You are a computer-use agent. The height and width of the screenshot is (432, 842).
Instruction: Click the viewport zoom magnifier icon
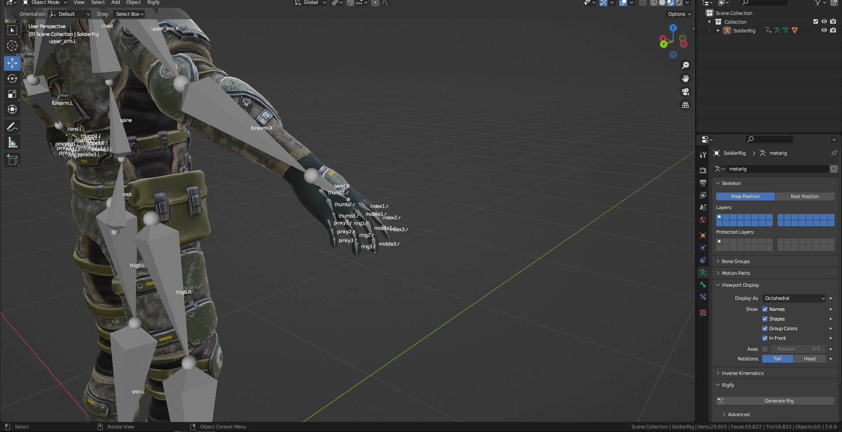pos(685,65)
